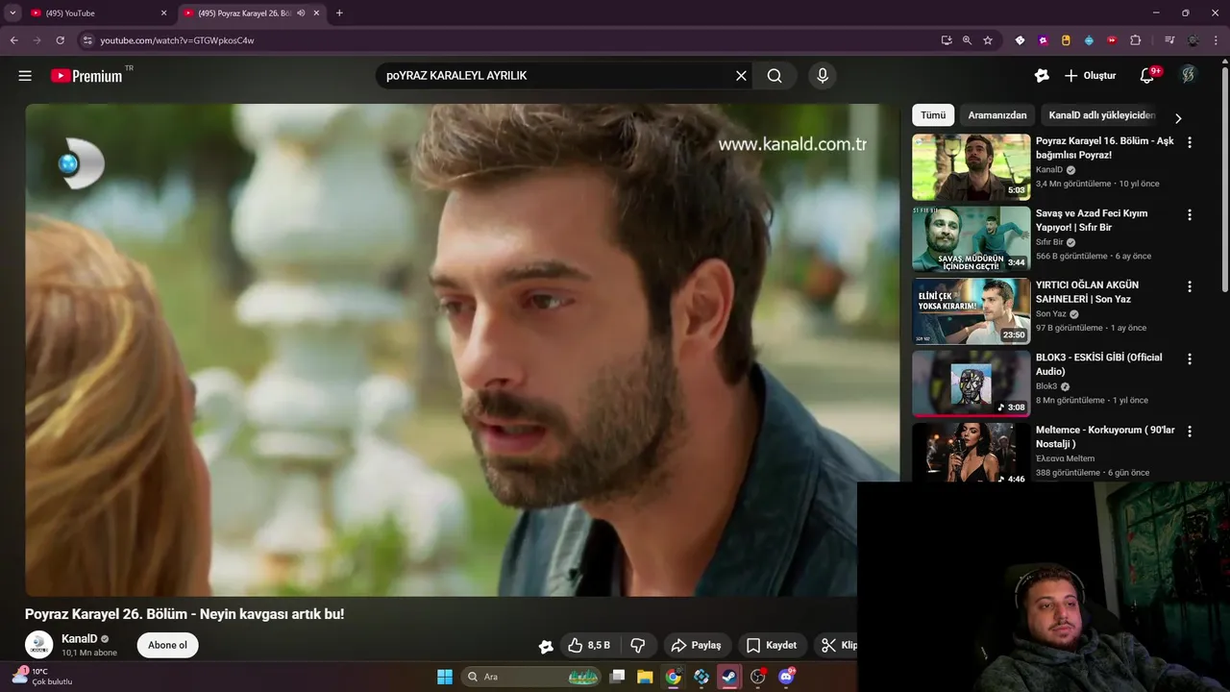Screen dimensions: 1230x692
Task: Open the site information icon in the address bar
Action: point(86,40)
